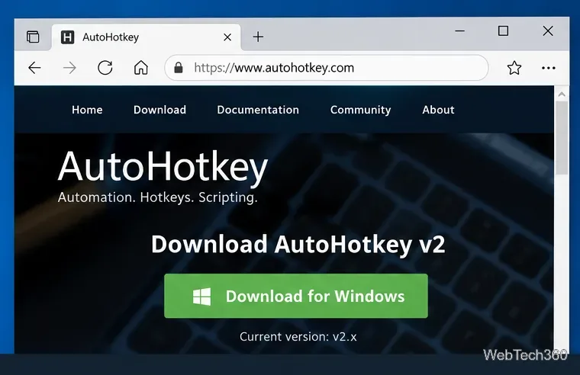Click the Windows logo on download button
Image resolution: width=580 pixels, height=375 pixels.
click(x=202, y=296)
